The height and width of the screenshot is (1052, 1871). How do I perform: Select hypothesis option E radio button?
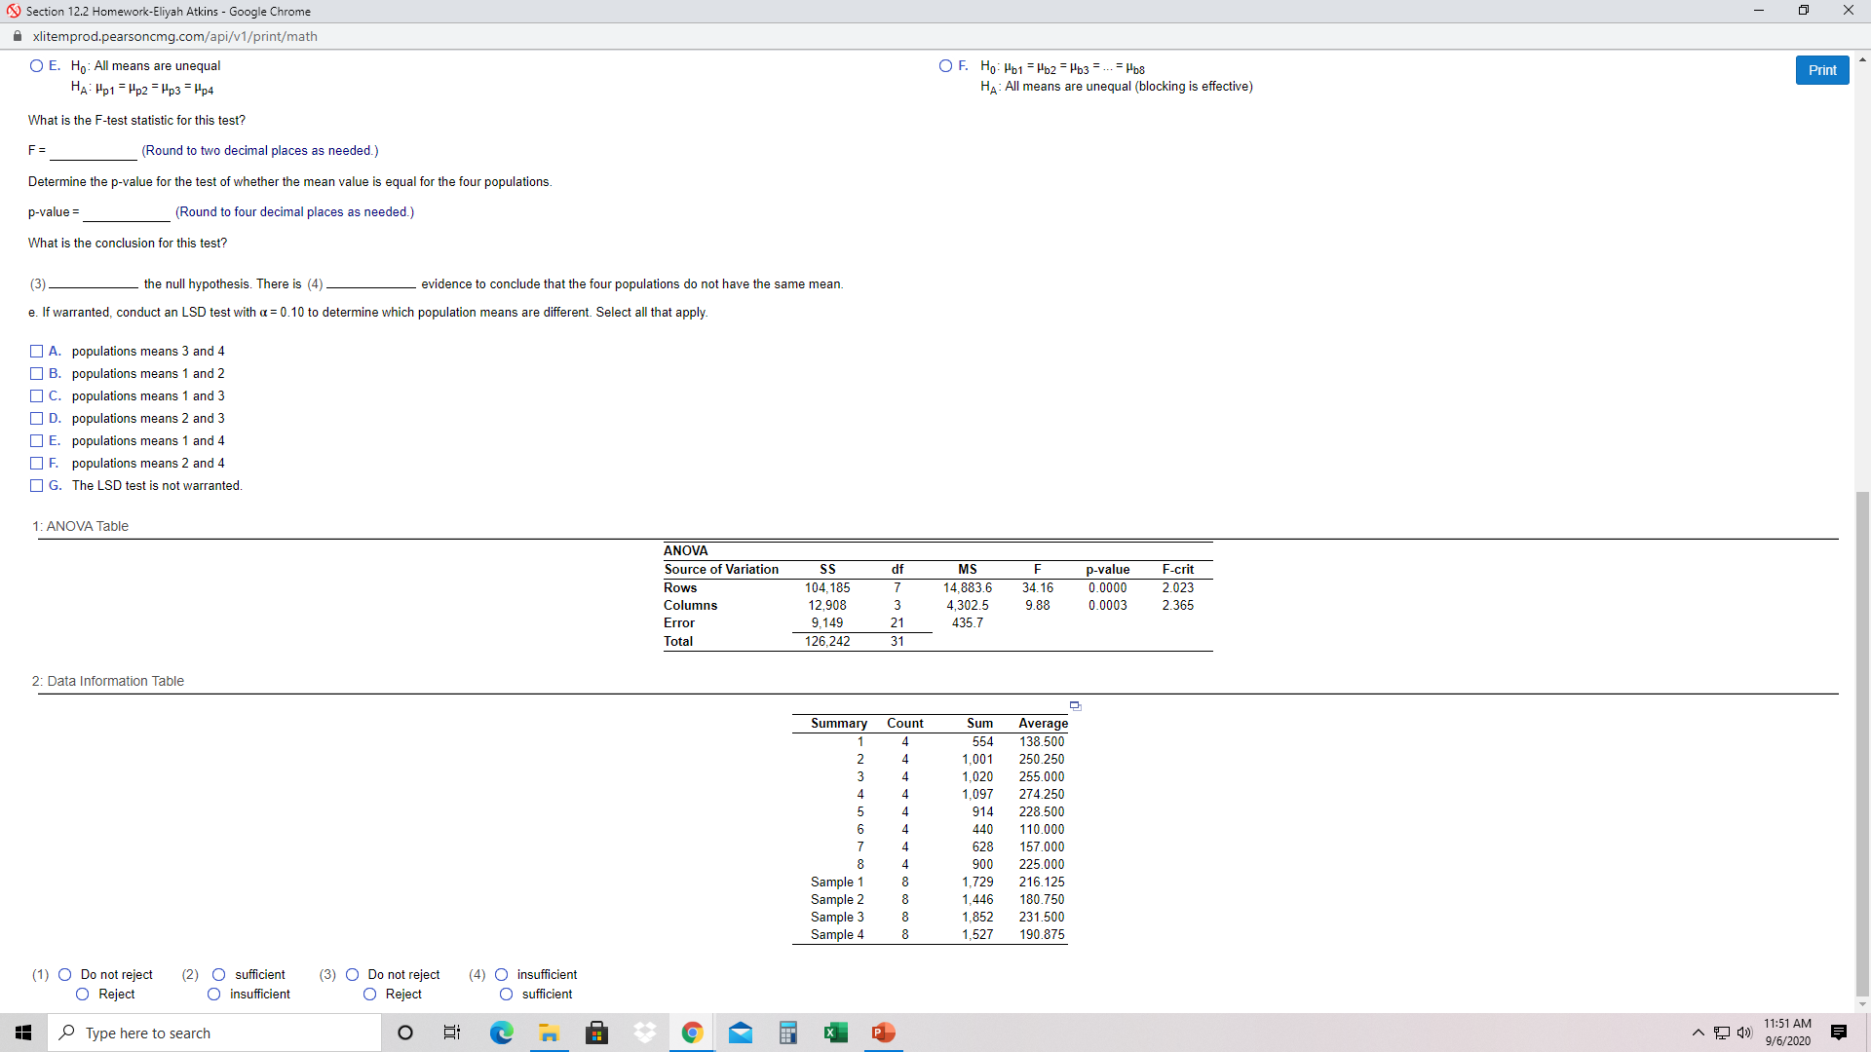click(x=37, y=66)
